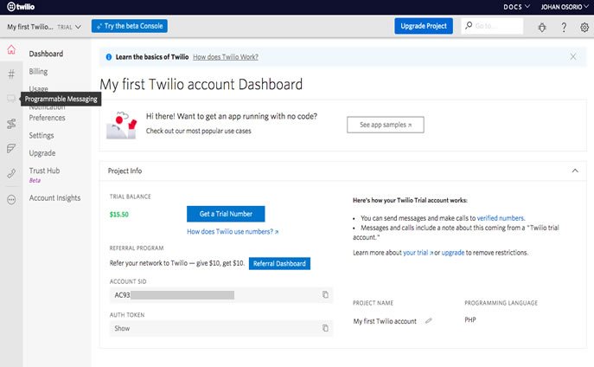Open All Products via the ellipsis icon
Image resolution: width=594 pixels, height=367 pixels.
[x=11, y=199]
